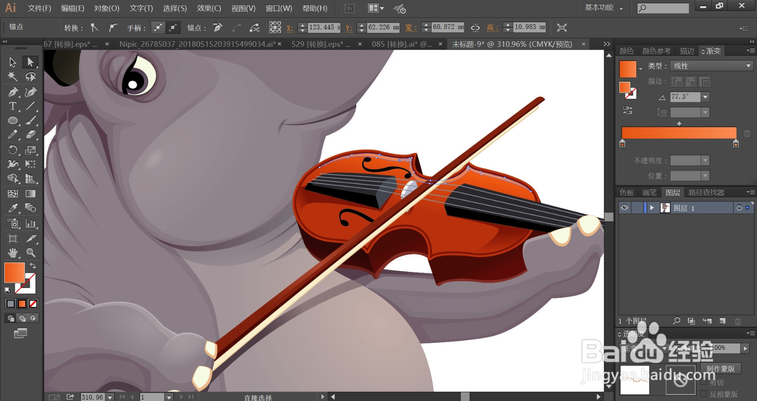The width and height of the screenshot is (757, 401).
Task: Select the Direct Selection tool
Action: click(x=30, y=62)
